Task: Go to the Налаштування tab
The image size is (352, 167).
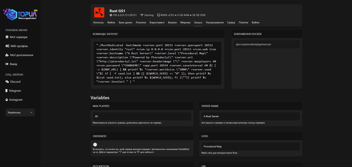Action: point(215,23)
